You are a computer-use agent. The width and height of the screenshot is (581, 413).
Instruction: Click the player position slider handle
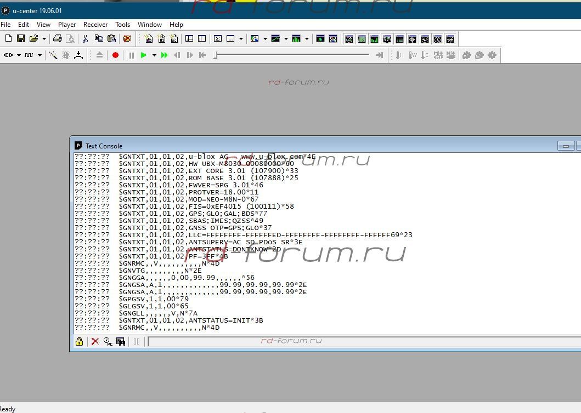216,55
